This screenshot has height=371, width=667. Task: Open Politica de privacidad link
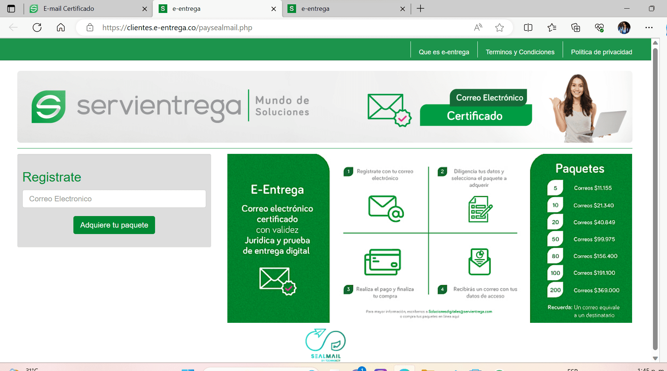[x=601, y=52]
